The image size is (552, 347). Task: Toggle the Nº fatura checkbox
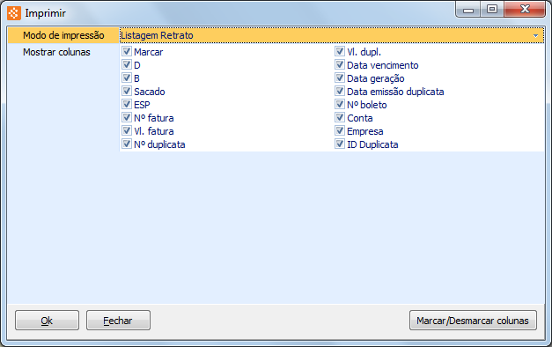point(127,118)
